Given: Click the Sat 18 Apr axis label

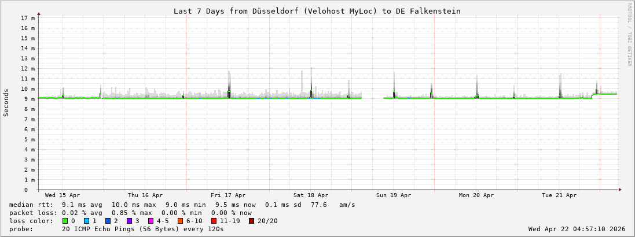Looking at the screenshot, I should tap(311, 195).
